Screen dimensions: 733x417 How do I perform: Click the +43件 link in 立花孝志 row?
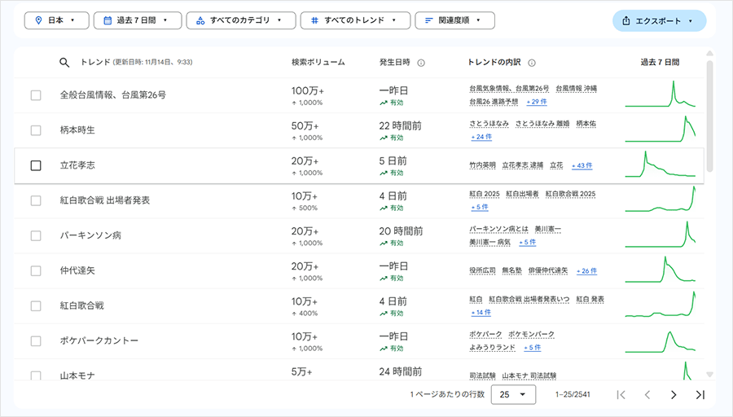pyautogui.click(x=582, y=165)
